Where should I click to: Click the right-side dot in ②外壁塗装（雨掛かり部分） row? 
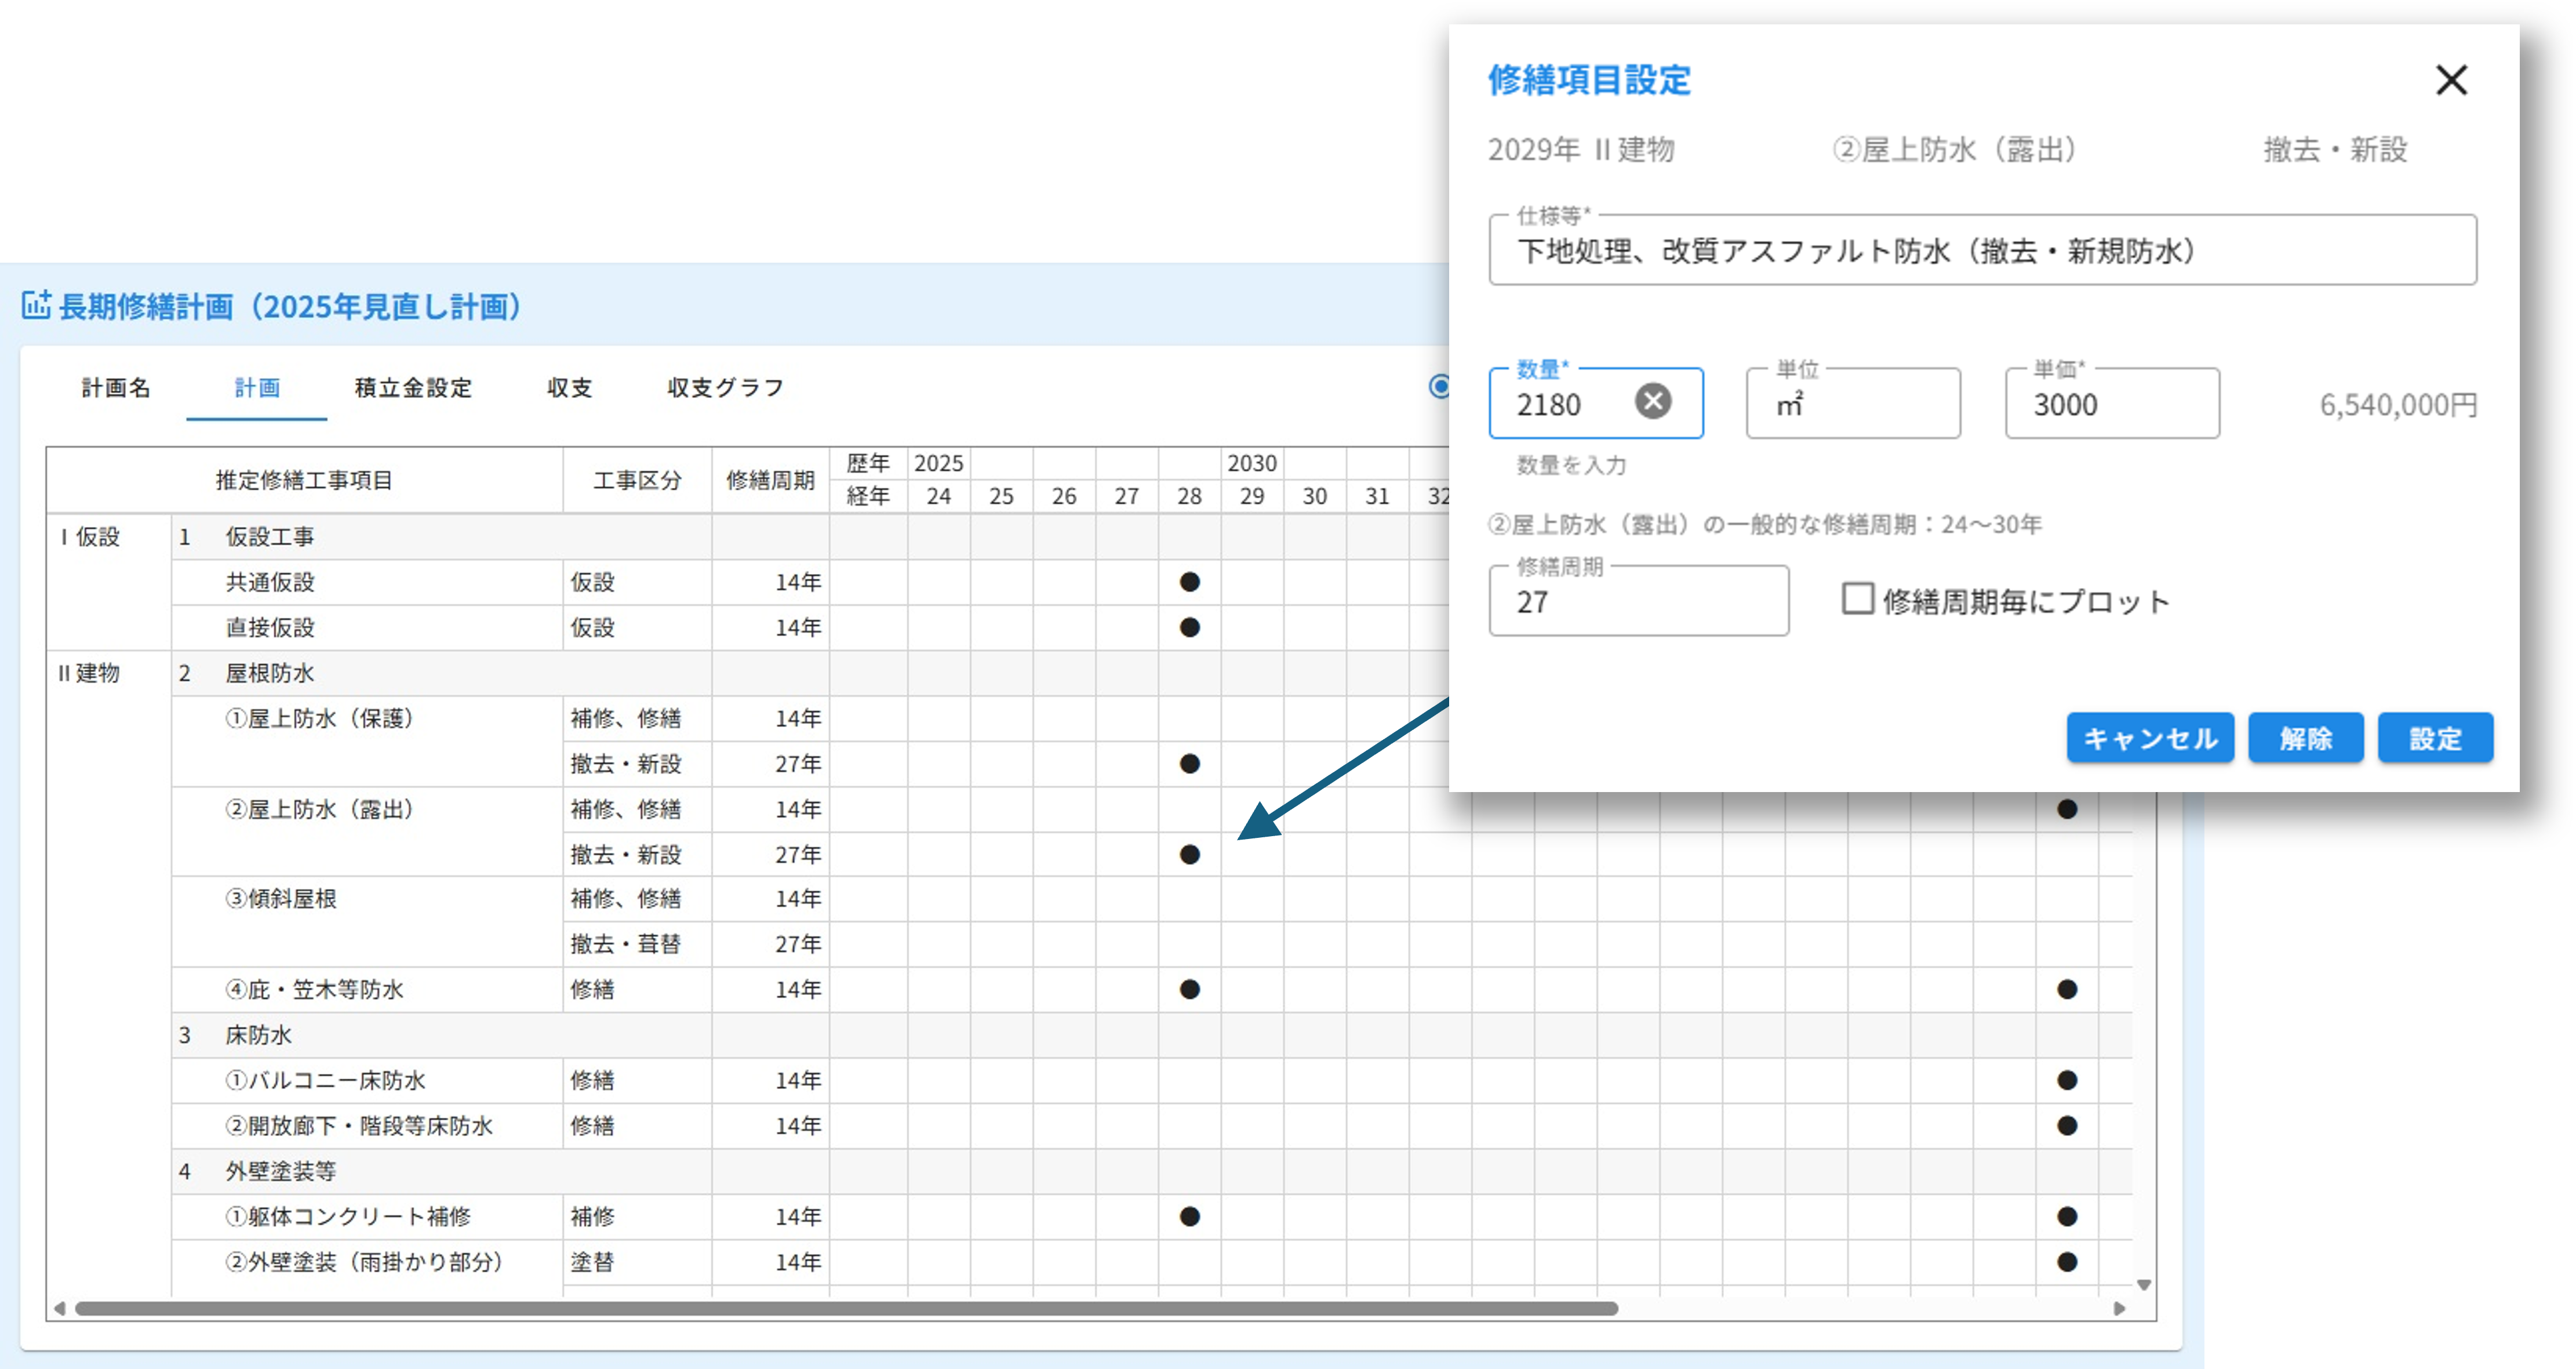pyautogui.click(x=2067, y=1261)
